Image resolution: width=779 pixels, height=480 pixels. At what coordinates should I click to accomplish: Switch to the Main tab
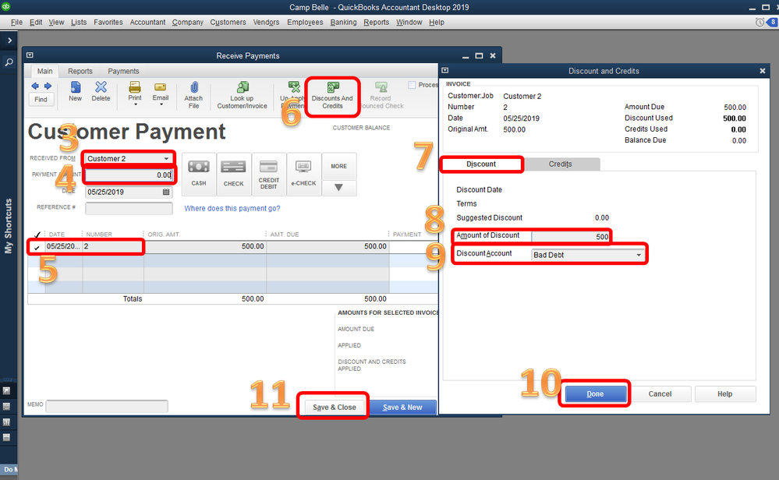click(x=44, y=71)
